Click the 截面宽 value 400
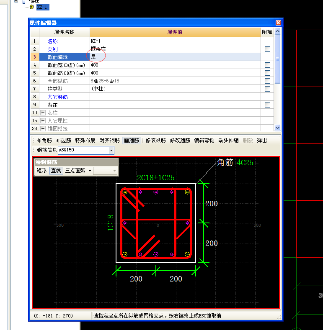323x330 pixels. pos(94,65)
